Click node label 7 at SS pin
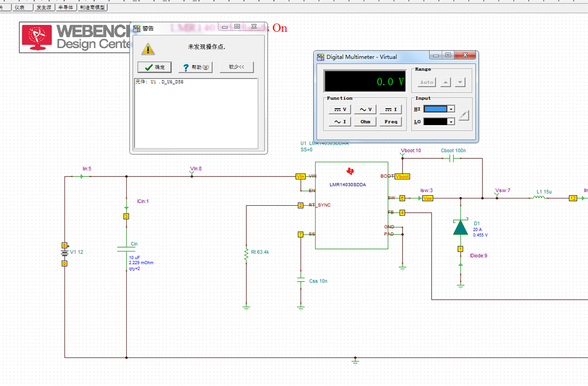The width and height of the screenshot is (588, 386). [300, 234]
